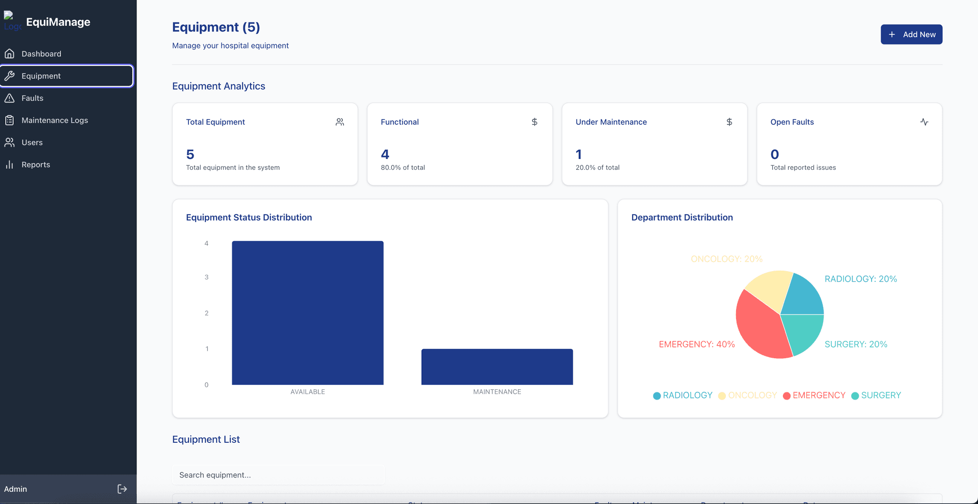Click the activity pulse icon in Open Faults card
Screen dimensions: 978x504
924,122
